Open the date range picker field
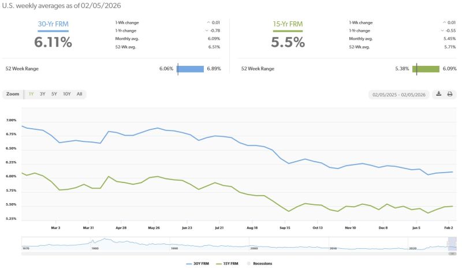 [398, 94]
